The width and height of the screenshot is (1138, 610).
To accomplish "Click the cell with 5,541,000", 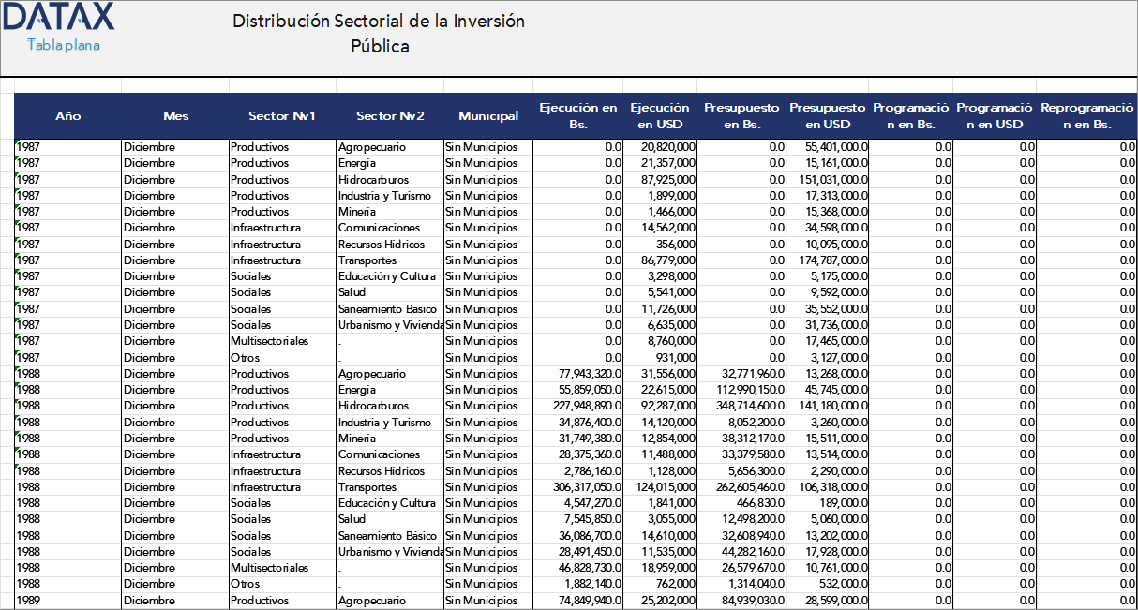I will (x=661, y=292).
